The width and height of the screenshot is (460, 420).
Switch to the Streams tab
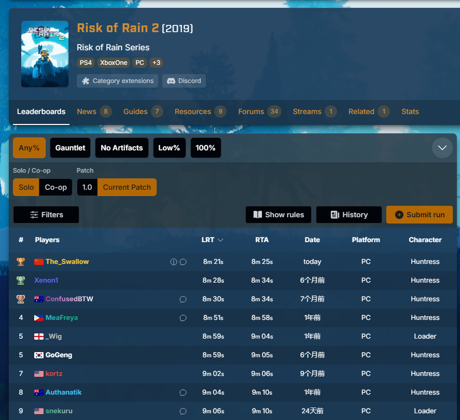pos(314,112)
